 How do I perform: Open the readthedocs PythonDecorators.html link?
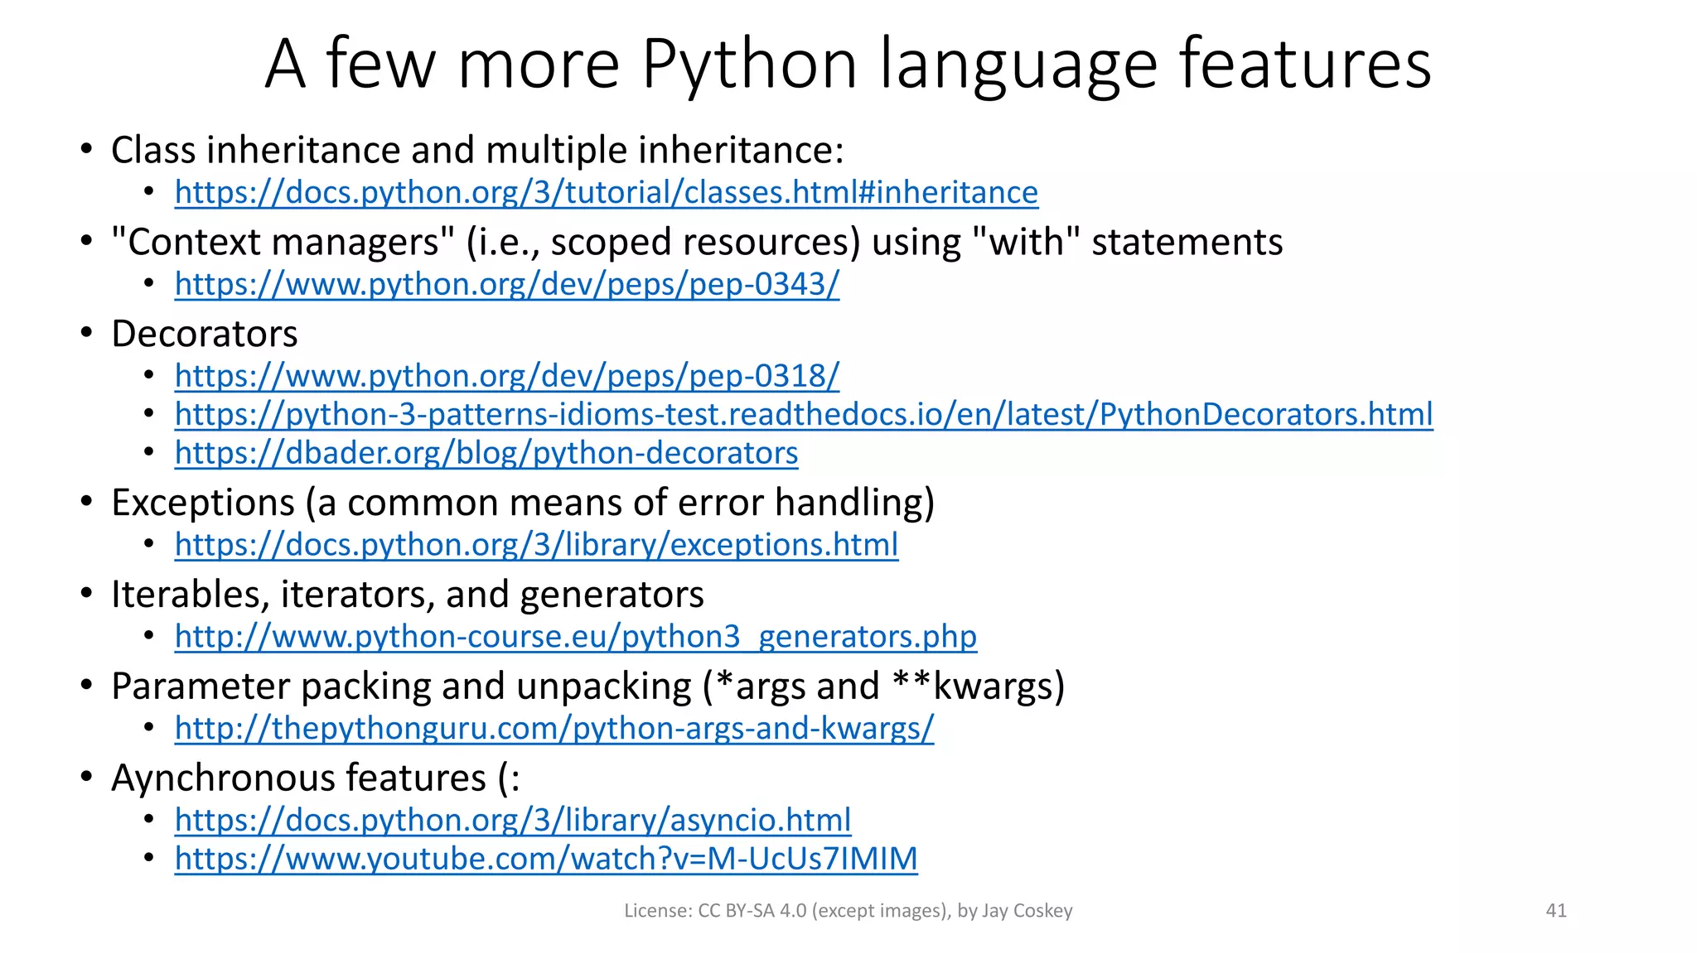803,414
